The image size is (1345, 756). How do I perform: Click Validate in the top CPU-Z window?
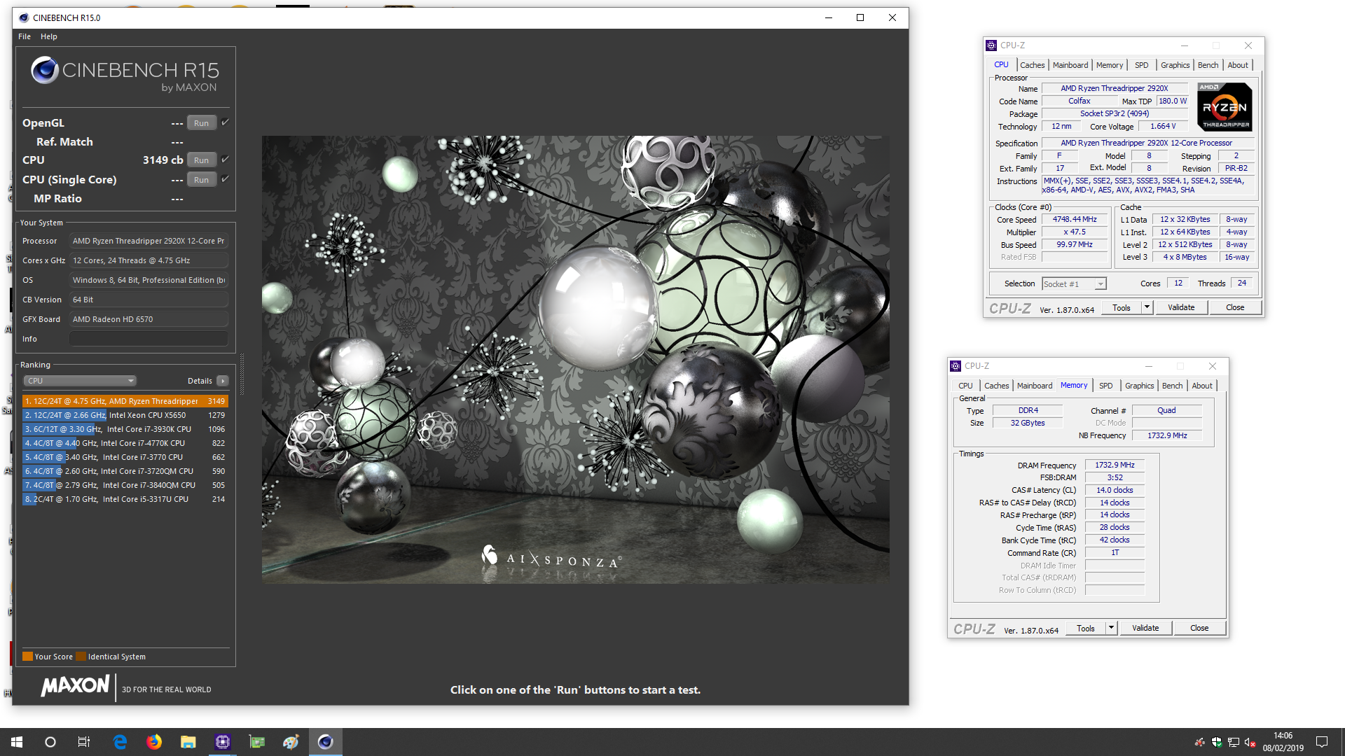[x=1181, y=307]
